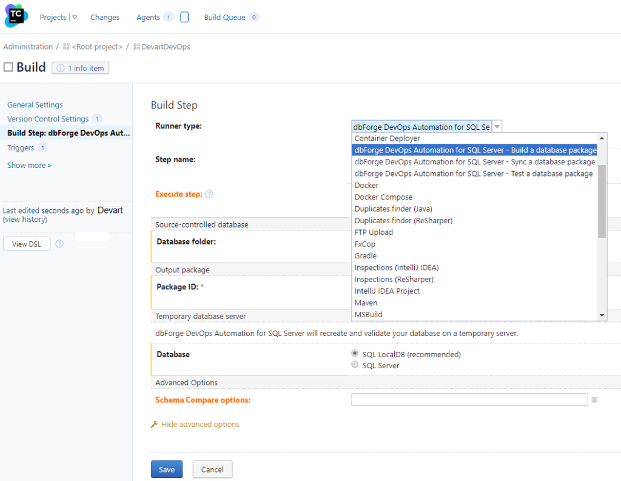The image size is (621, 481).
Task: Open the Runner type dropdown arrow
Action: [497, 126]
